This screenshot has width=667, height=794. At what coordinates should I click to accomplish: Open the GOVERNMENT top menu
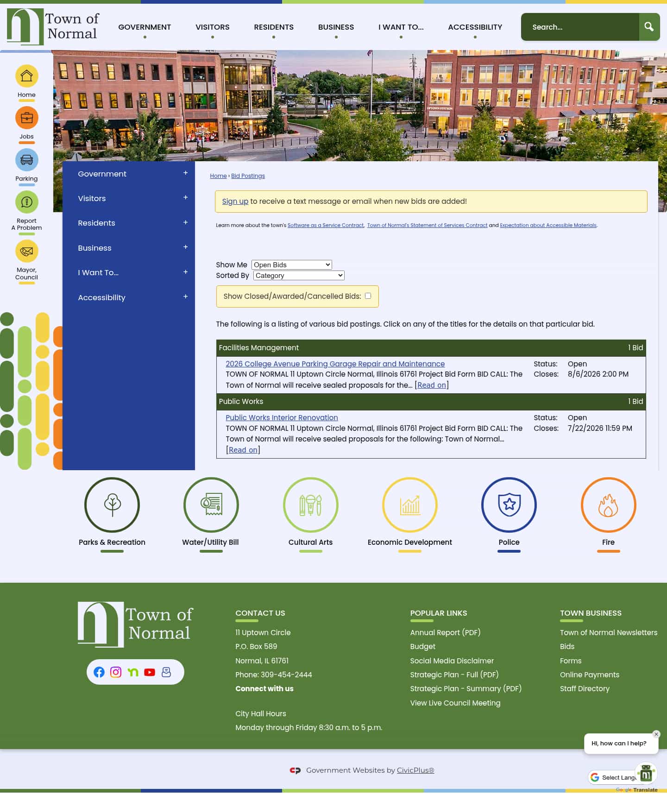(x=145, y=27)
